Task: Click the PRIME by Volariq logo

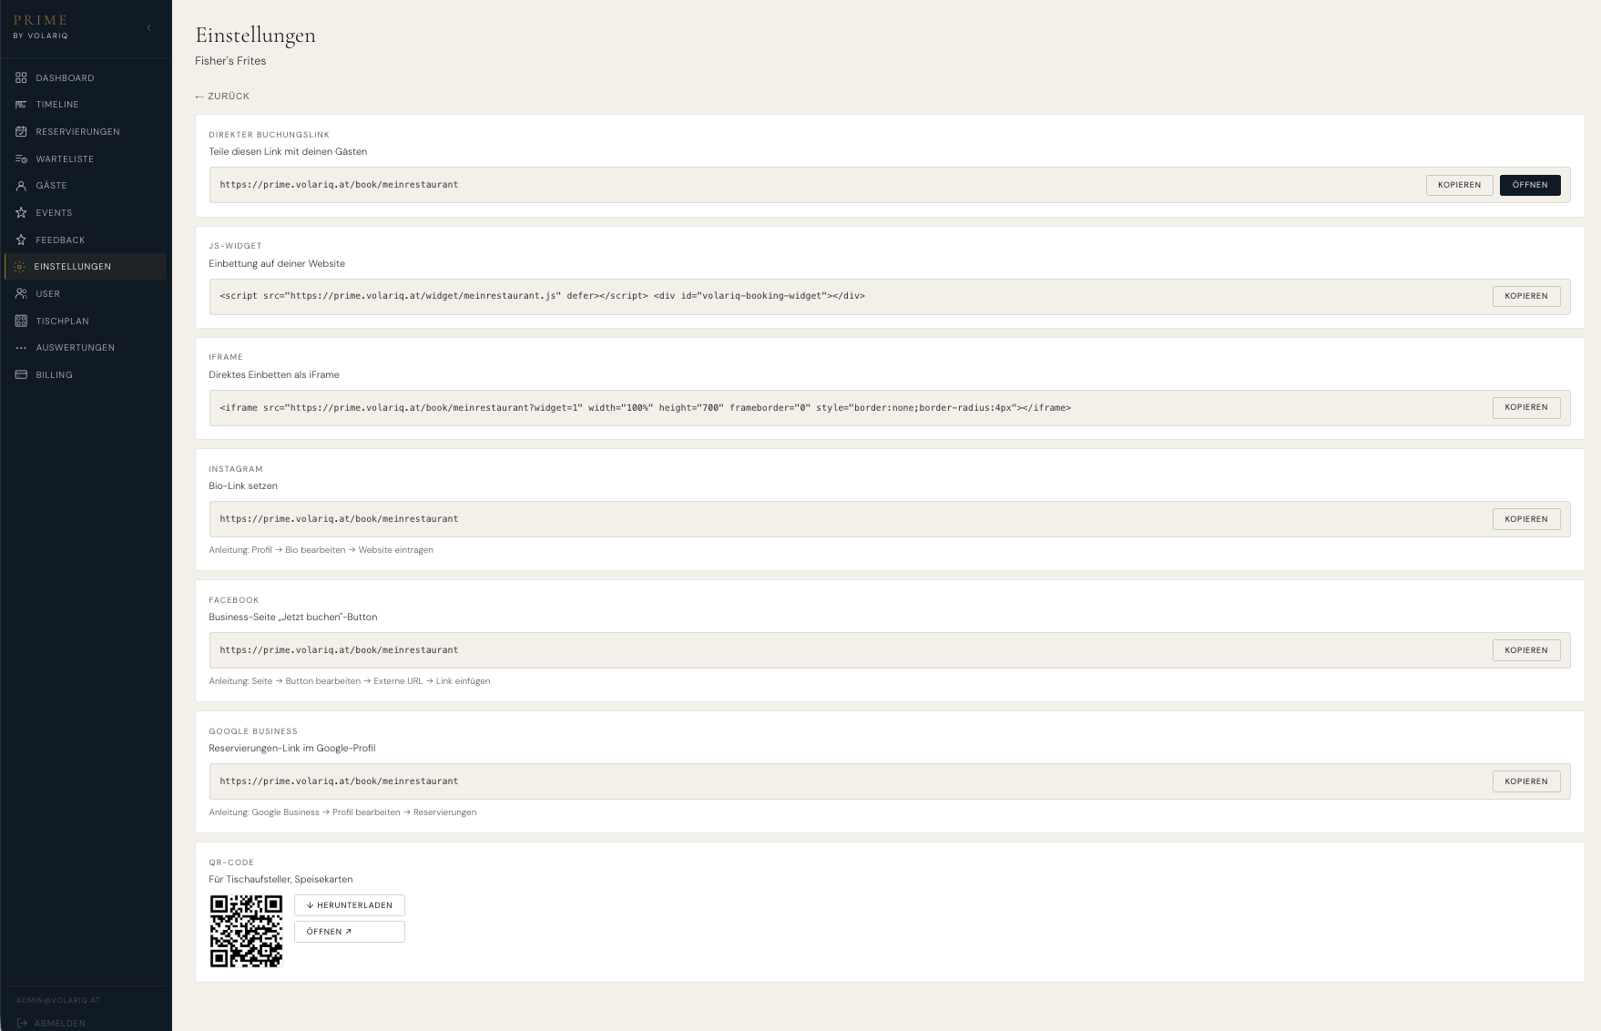Action: click(x=41, y=26)
